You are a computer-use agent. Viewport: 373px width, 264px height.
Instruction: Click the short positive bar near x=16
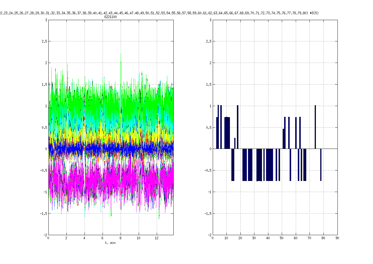coord(235,143)
